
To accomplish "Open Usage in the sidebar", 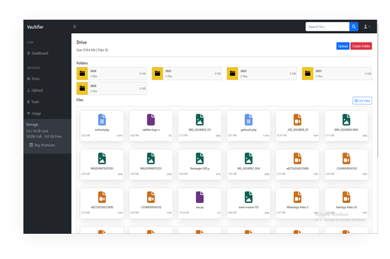I will pos(34,113).
